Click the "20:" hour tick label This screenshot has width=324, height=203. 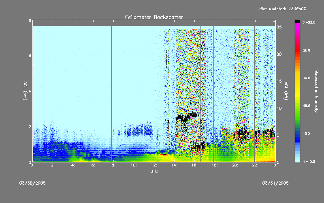tap(235, 165)
